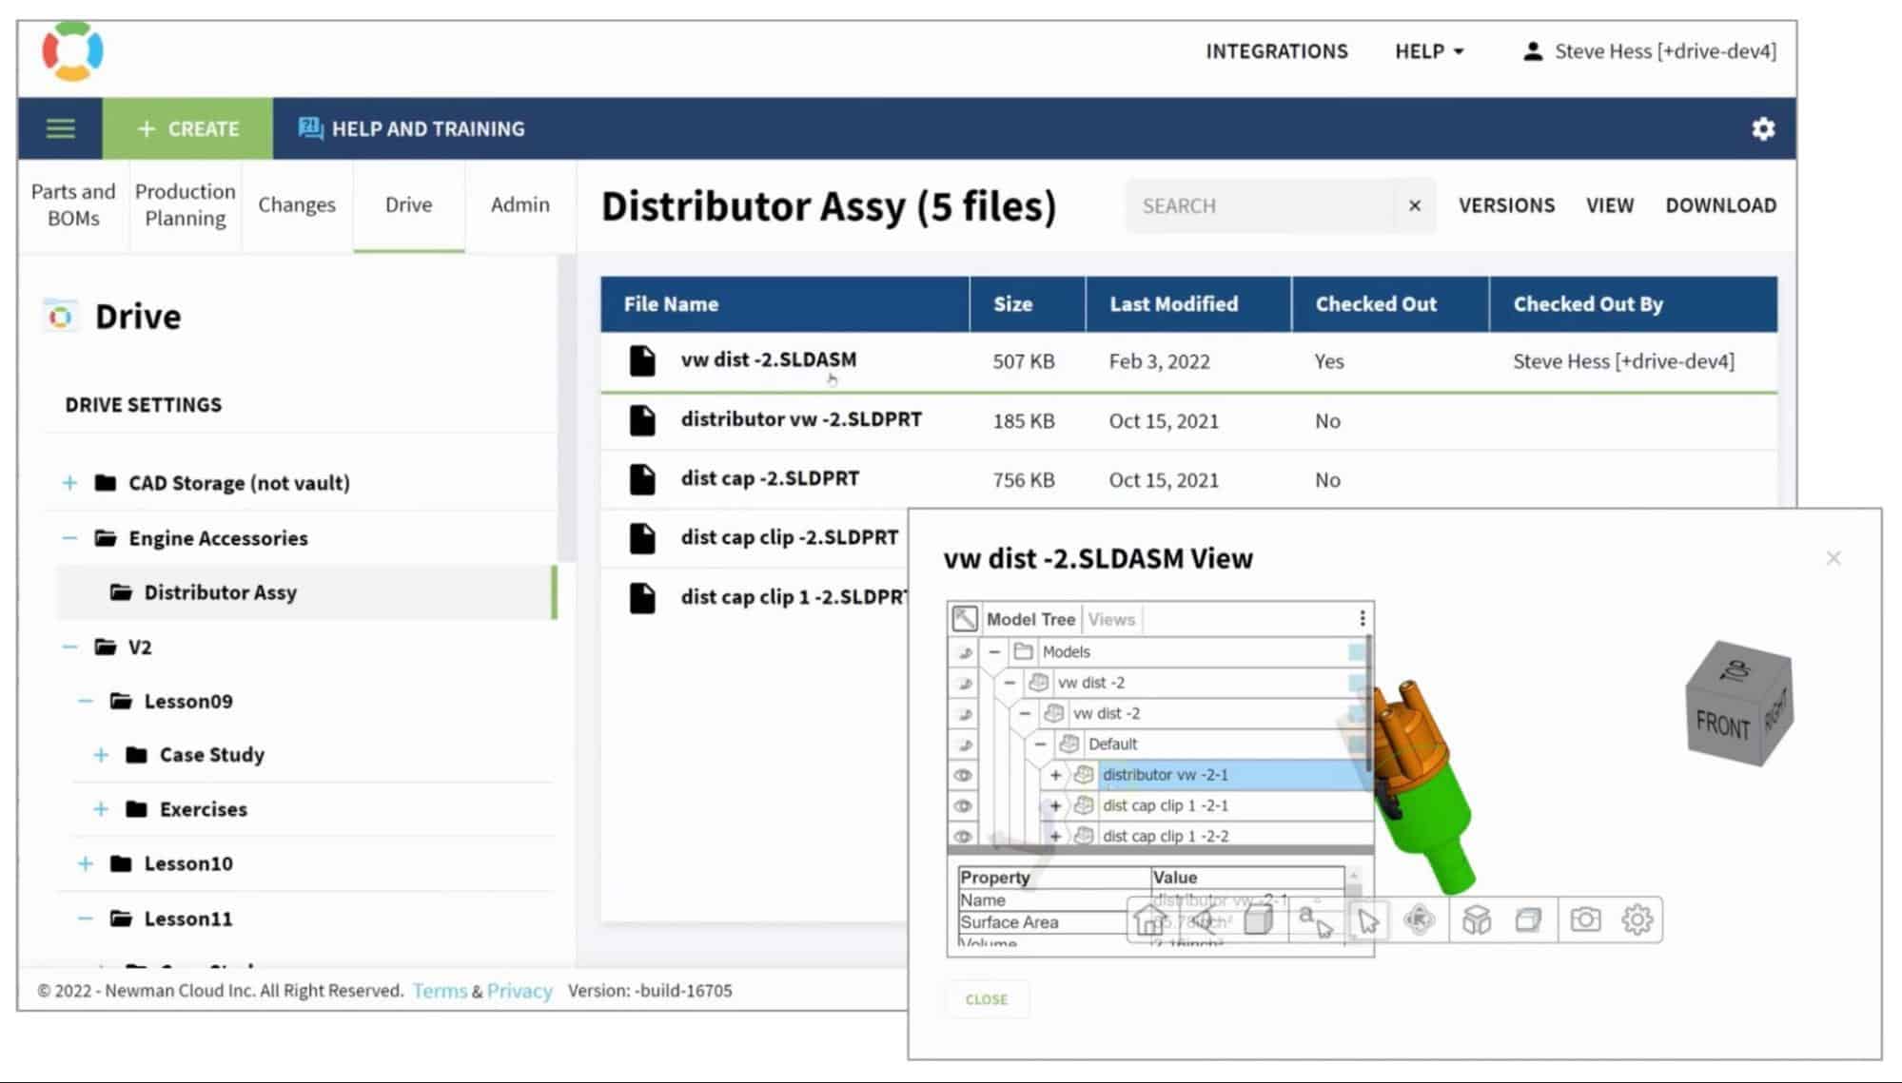Open the Terms link in footer
Image resolution: width=1902 pixels, height=1083 pixels.
tap(440, 991)
